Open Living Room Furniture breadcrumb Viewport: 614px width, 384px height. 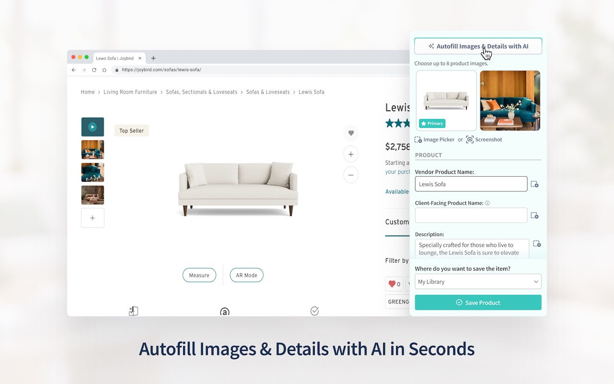[x=130, y=92]
